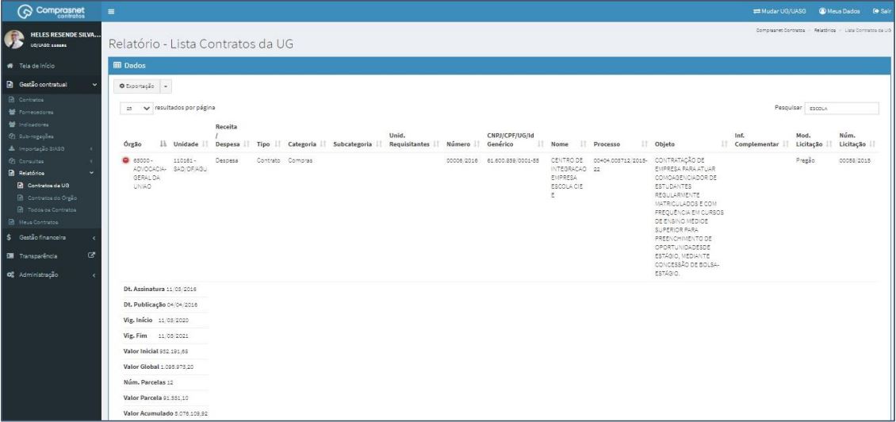
Task: Select the Vig. Fim 11/03/2021 value
Action: pos(173,336)
